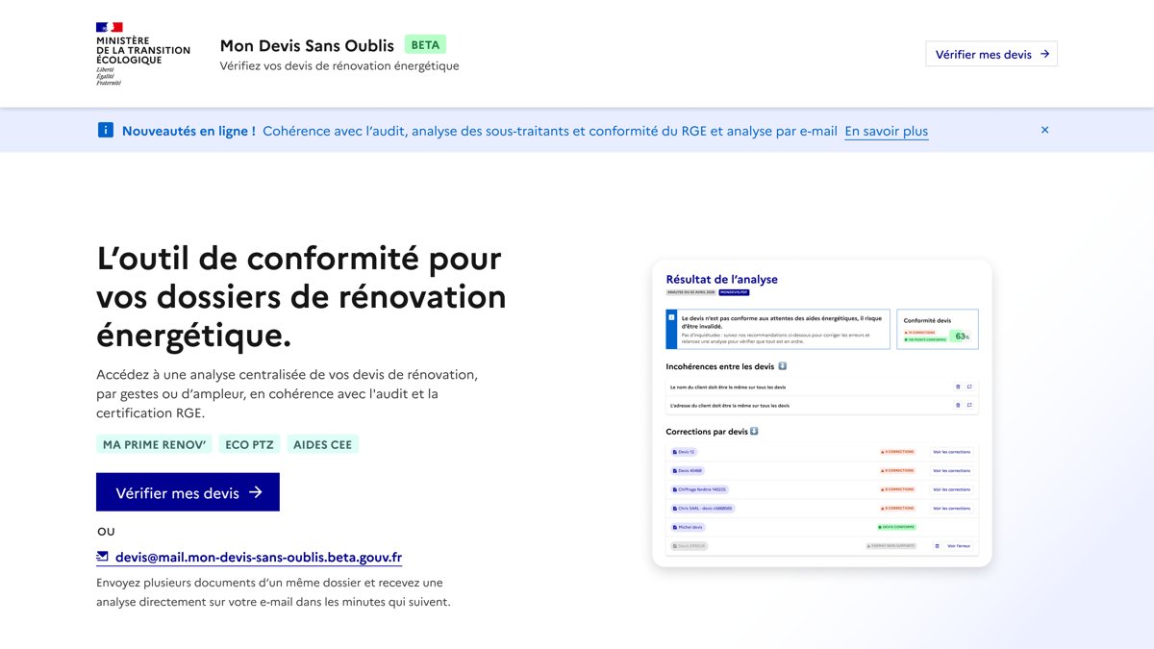Click the MA PRIME RENOV' tag
1154x649 pixels.
(x=155, y=444)
